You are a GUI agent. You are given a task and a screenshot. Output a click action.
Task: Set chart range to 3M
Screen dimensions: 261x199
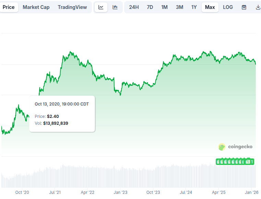click(x=179, y=7)
